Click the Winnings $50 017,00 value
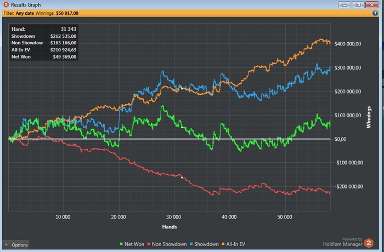 pos(67,13)
